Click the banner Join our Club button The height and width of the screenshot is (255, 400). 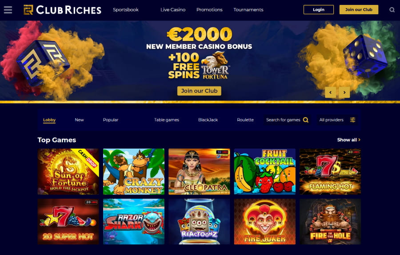tap(199, 91)
